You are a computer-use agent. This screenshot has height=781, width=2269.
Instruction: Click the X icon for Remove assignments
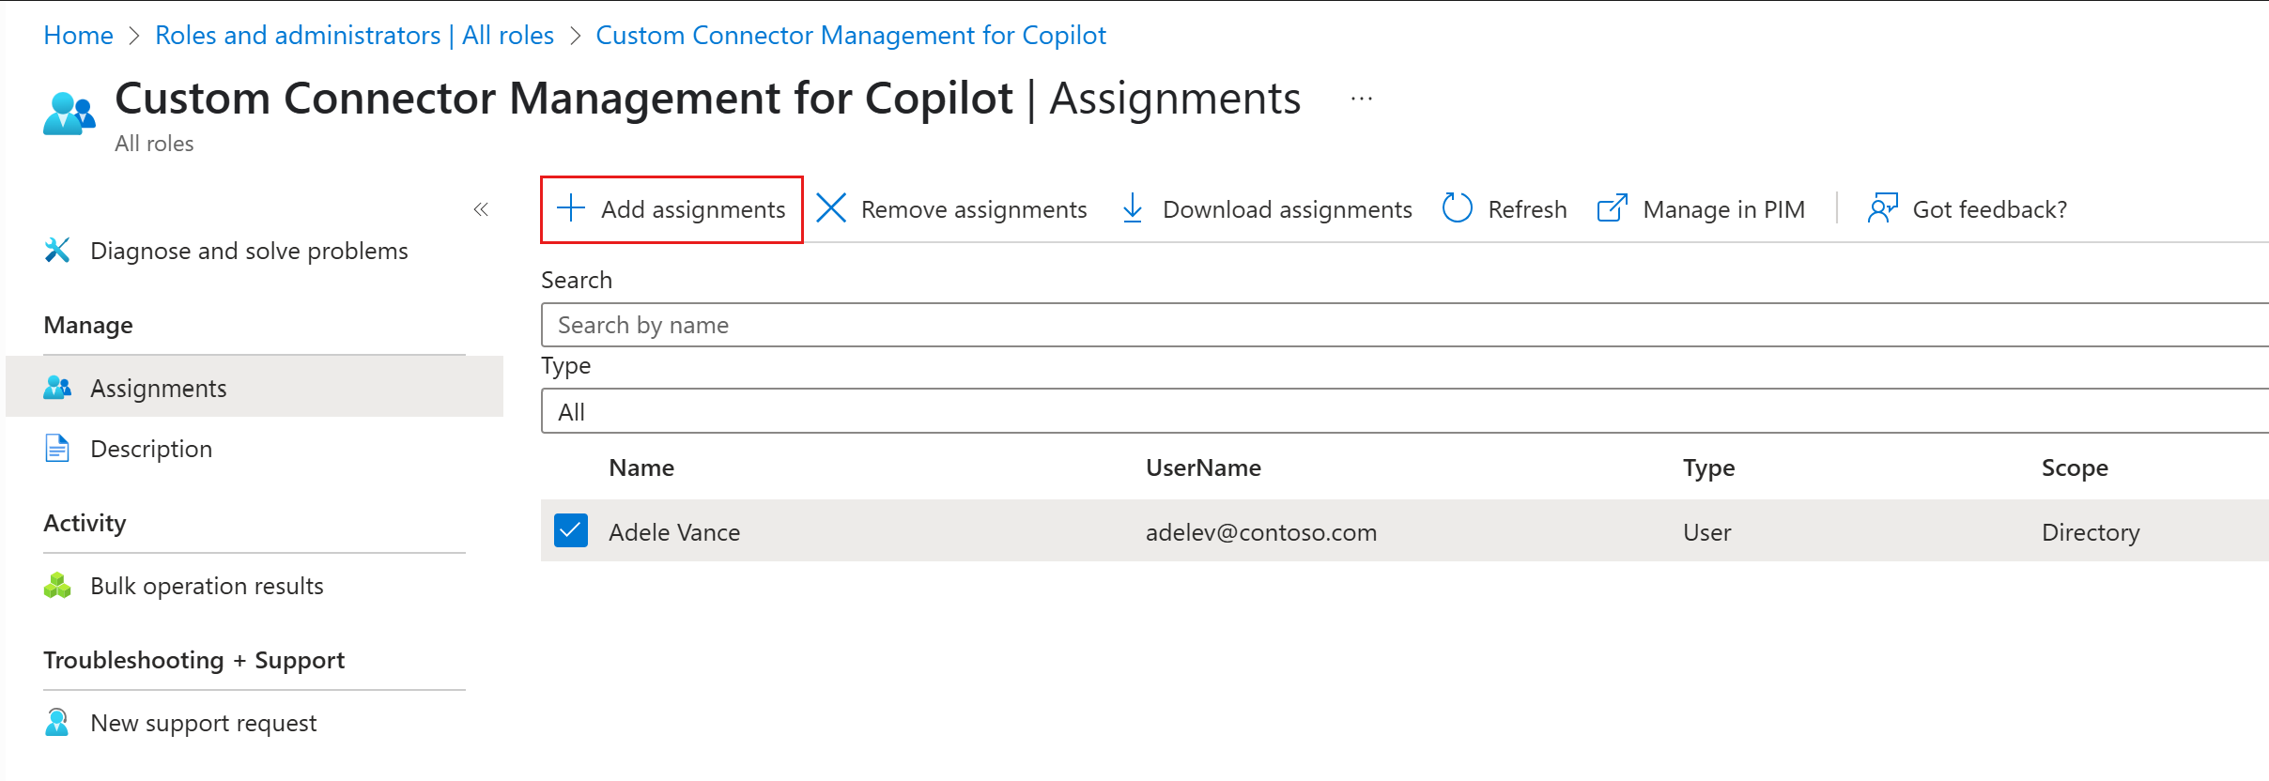(x=831, y=208)
